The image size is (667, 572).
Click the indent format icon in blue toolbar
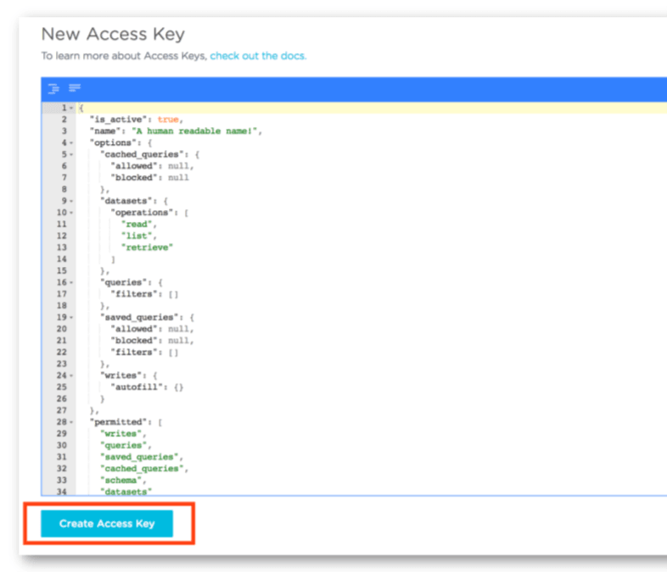click(x=53, y=88)
